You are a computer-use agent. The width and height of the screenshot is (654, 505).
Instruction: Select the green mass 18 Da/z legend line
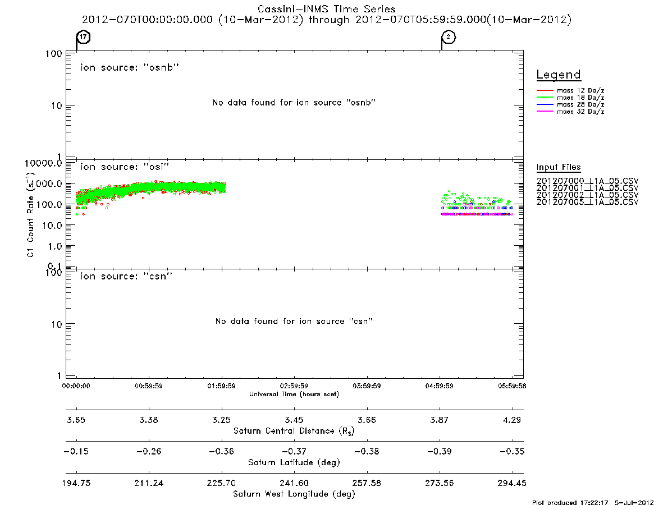click(545, 98)
